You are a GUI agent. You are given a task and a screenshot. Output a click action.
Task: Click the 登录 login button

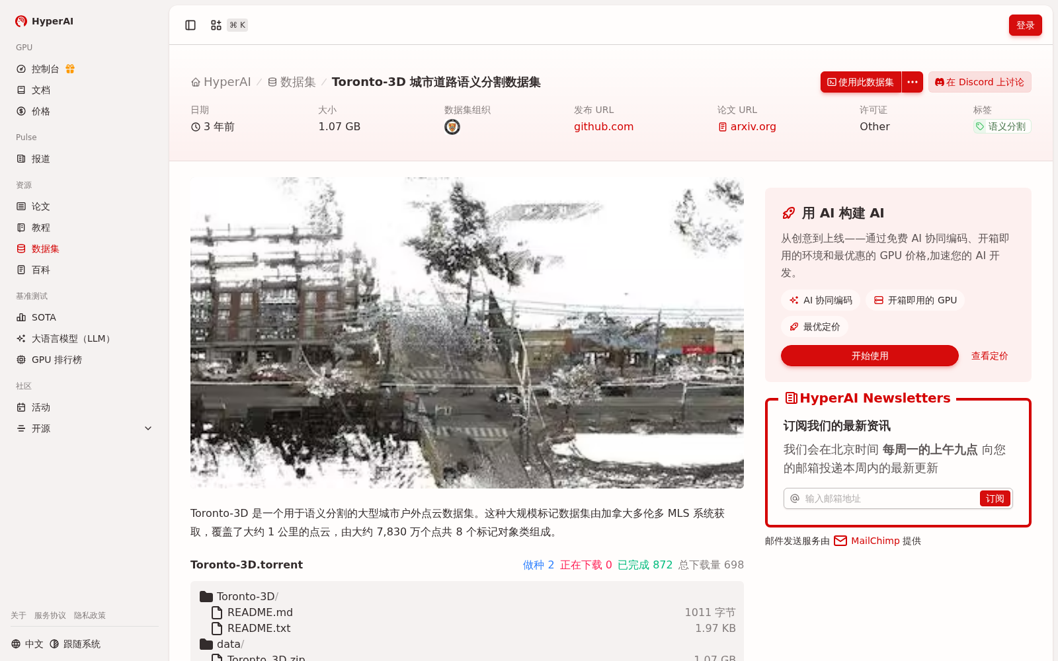[x=1025, y=25]
